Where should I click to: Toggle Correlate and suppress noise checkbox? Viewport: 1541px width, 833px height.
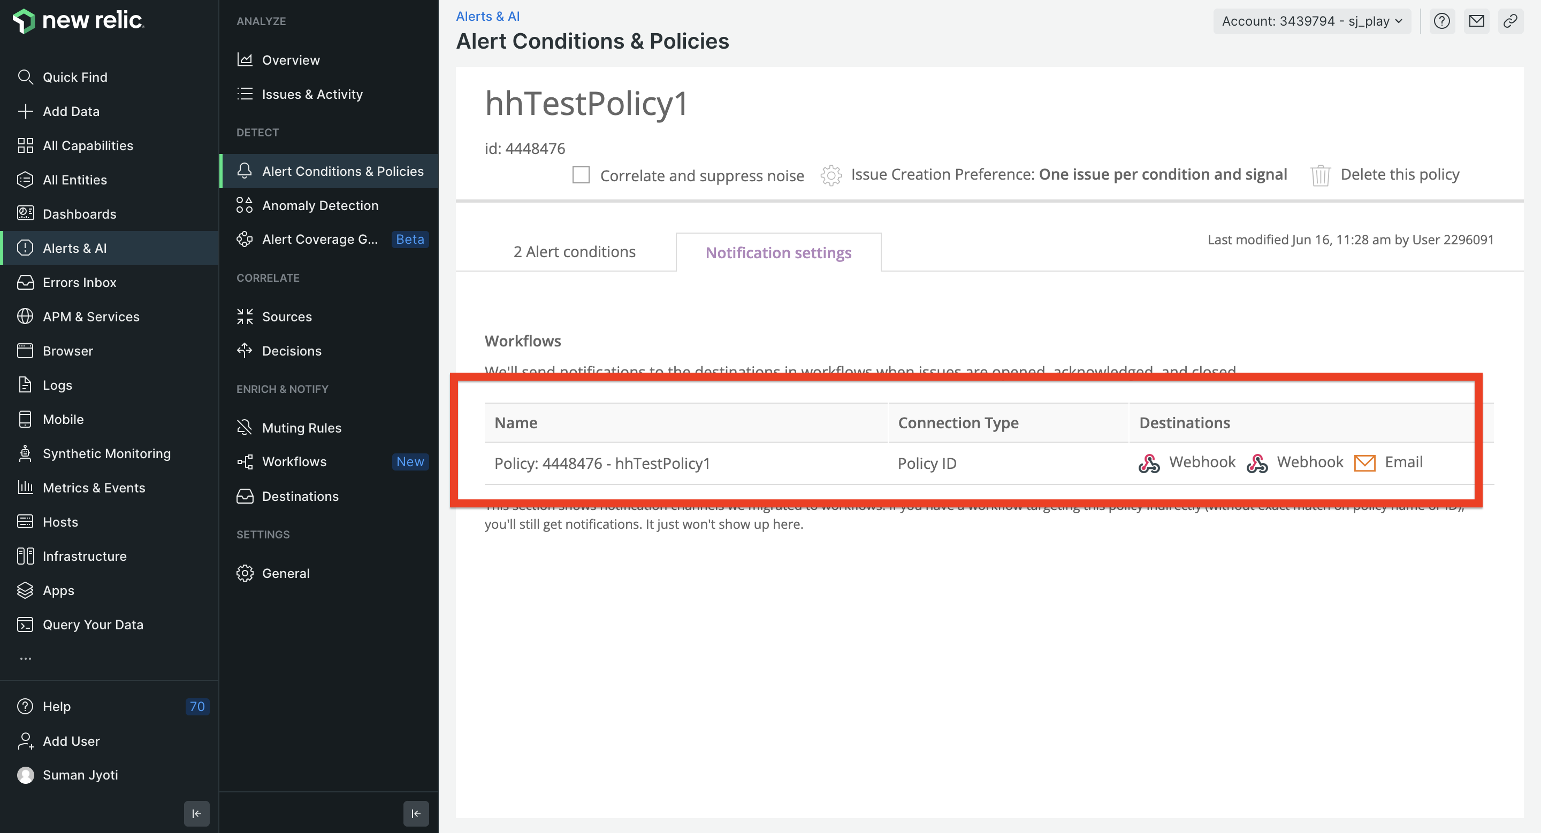coord(581,175)
